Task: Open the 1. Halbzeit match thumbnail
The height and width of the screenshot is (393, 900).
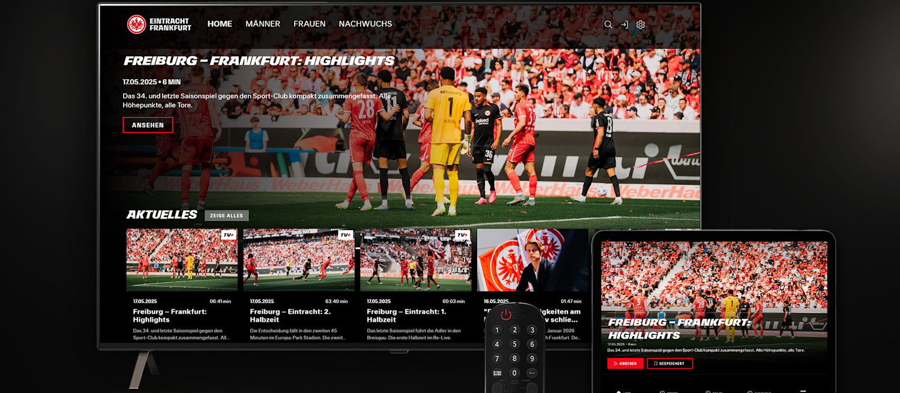Action: pos(416,260)
